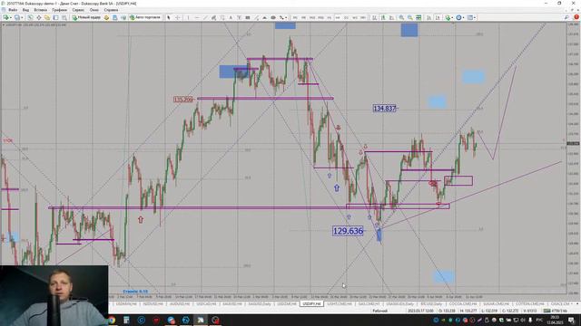Image resolution: width=581 pixels, height=326 pixels.
Task: Select the Vertical Line drawing tool
Action: pos(188,17)
